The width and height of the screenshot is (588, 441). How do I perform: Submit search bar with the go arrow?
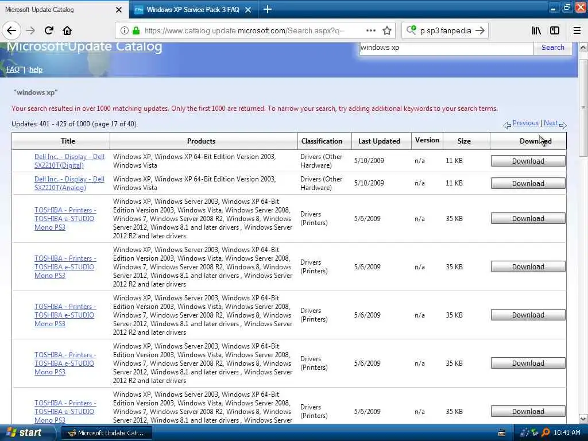[x=479, y=30]
